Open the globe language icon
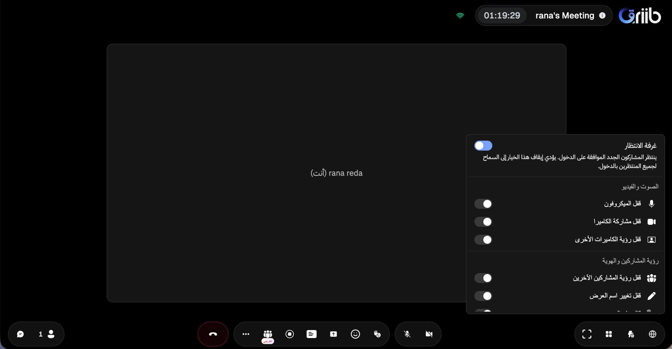 [652, 334]
